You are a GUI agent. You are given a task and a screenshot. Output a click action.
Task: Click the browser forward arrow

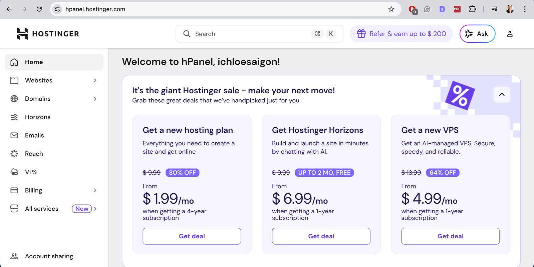(x=24, y=9)
